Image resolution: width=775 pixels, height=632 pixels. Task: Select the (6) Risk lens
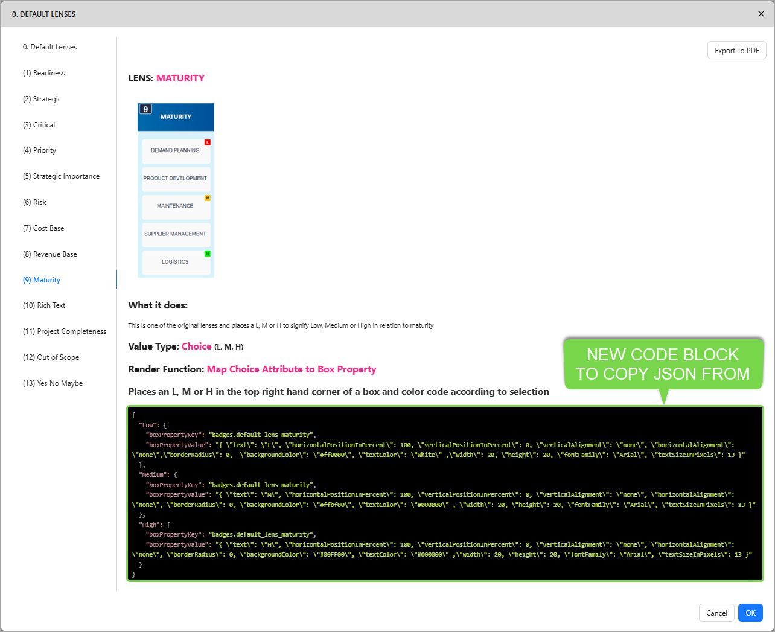coord(34,202)
